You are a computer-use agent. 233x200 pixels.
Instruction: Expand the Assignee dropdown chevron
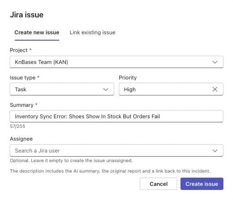click(x=215, y=151)
